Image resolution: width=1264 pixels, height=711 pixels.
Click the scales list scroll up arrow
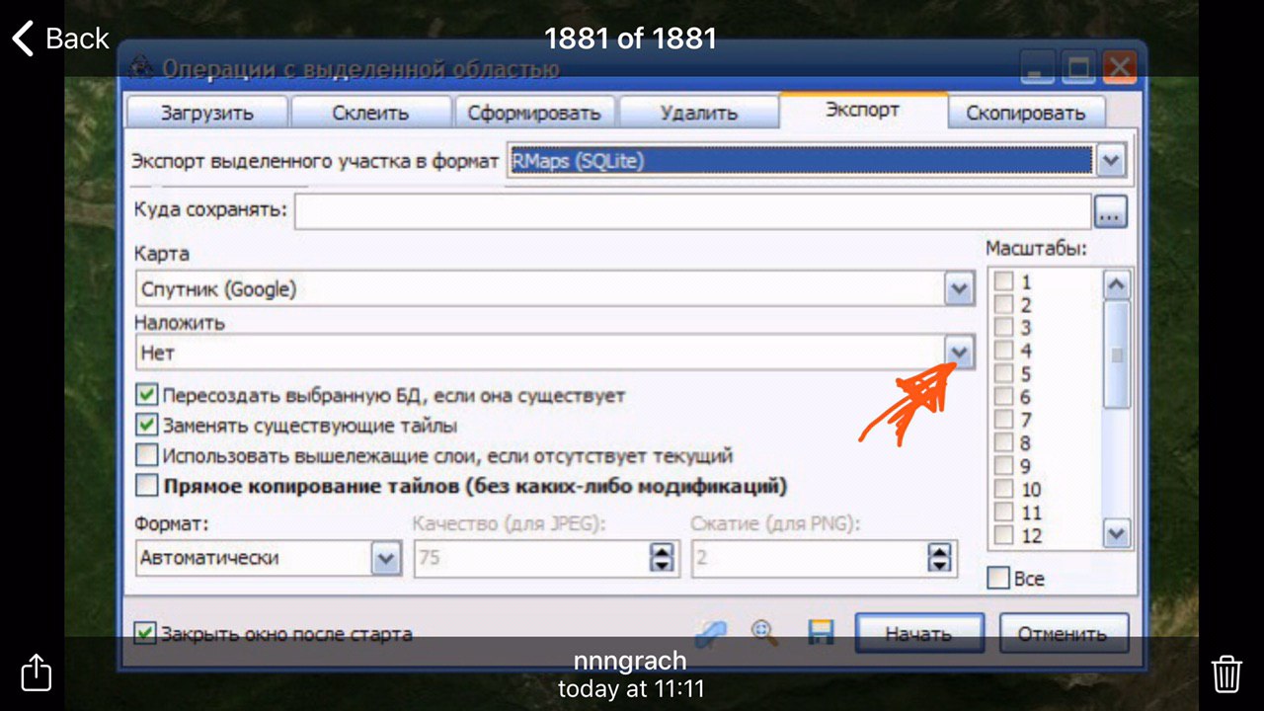[x=1117, y=285]
